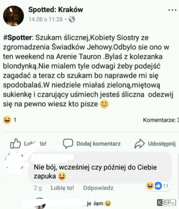View the reaction count of 1
179x209 pixels.
point(15,120)
